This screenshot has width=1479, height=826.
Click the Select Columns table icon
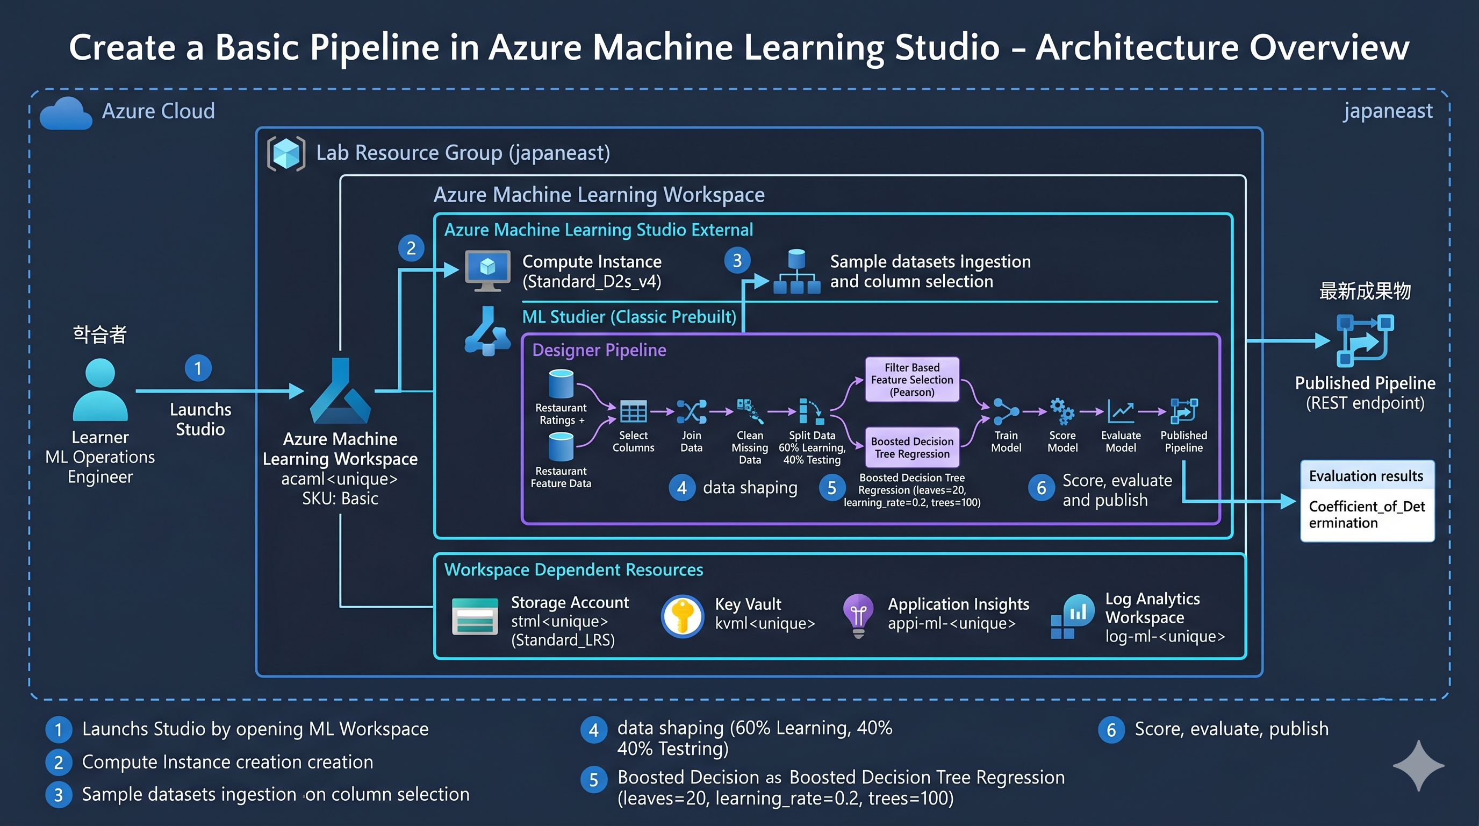tap(633, 411)
